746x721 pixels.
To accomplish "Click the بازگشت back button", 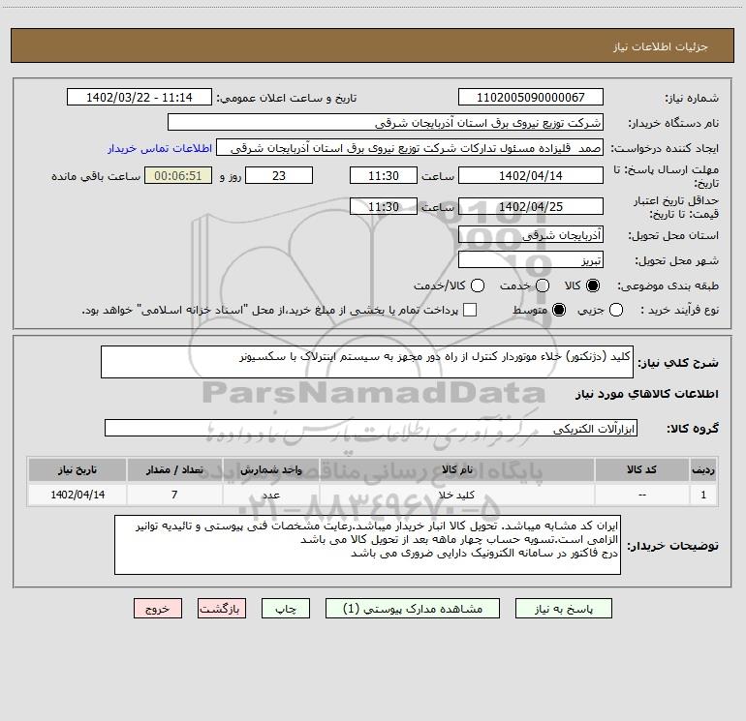I will click(x=222, y=609).
